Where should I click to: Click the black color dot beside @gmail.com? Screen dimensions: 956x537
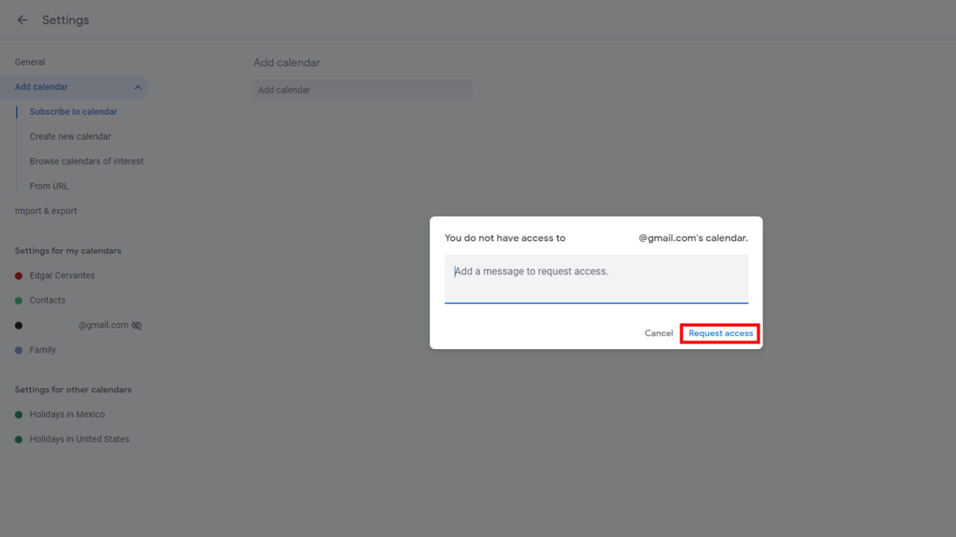[18, 324]
